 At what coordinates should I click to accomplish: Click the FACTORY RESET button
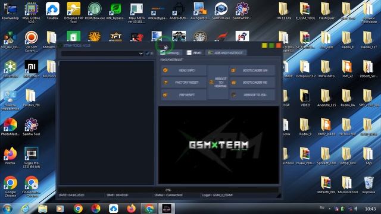click(x=184, y=83)
